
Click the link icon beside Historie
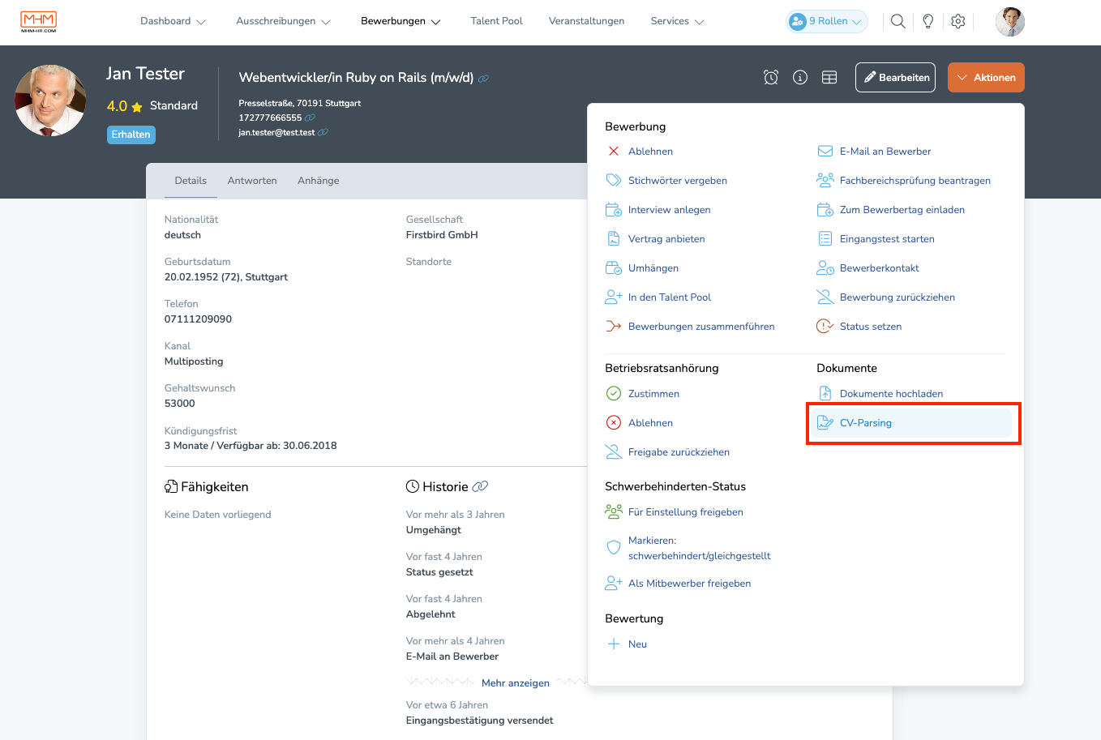coord(480,486)
